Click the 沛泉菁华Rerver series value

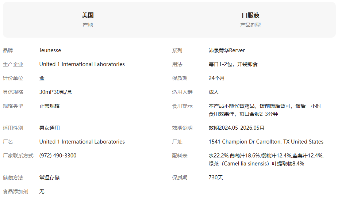point(227,50)
